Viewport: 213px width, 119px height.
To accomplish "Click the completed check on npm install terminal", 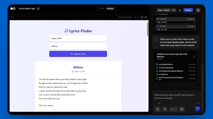I will pos(158,19).
